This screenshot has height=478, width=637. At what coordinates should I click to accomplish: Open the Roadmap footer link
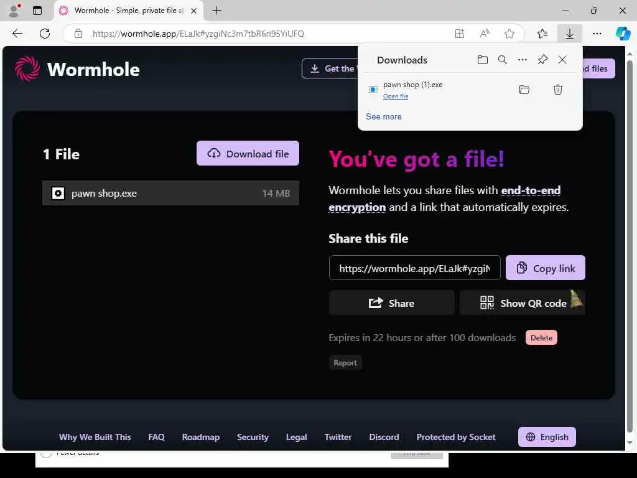pos(201,437)
